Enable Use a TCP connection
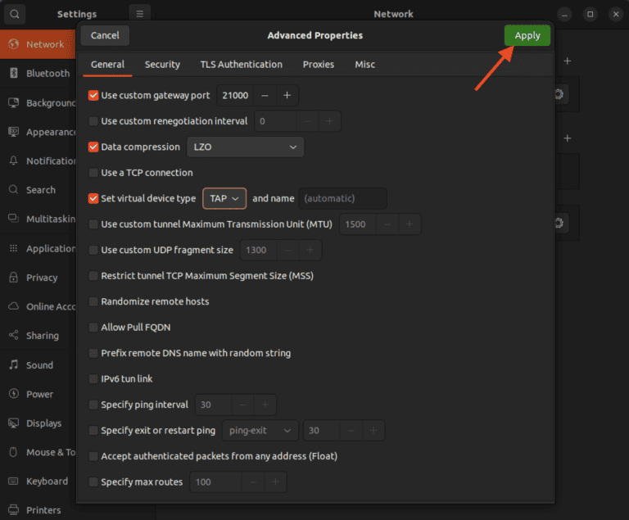Viewport: 629px width, 520px height. coord(93,173)
